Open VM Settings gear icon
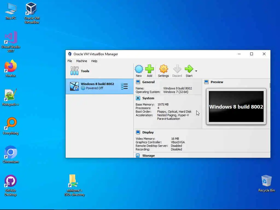Image resolution: width=280 pixels, height=210 pixels. point(164,69)
